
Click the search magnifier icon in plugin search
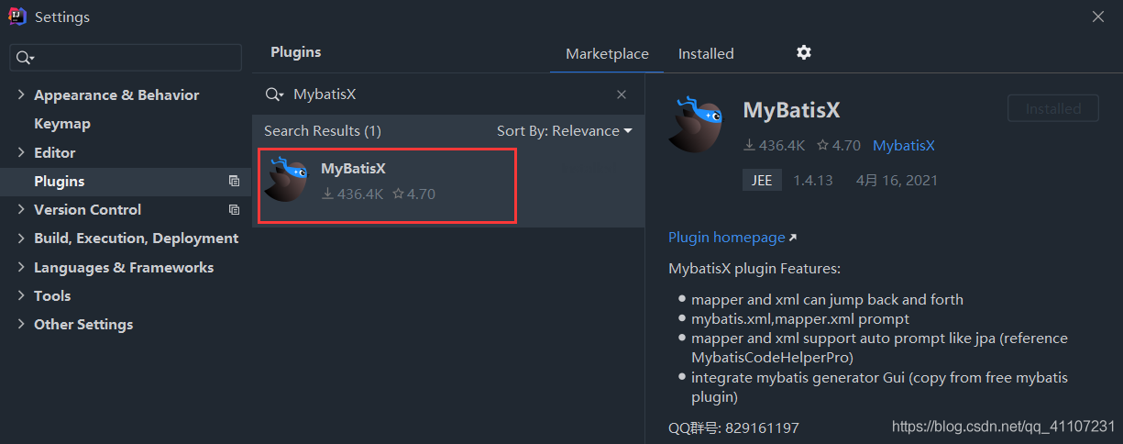pyautogui.click(x=273, y=94)
